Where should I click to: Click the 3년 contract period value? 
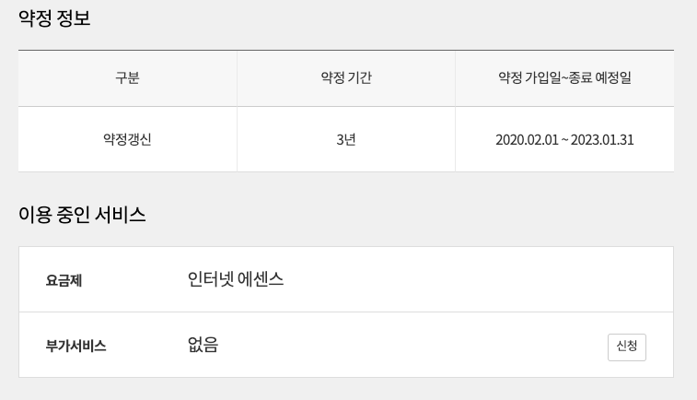(346, 140)
